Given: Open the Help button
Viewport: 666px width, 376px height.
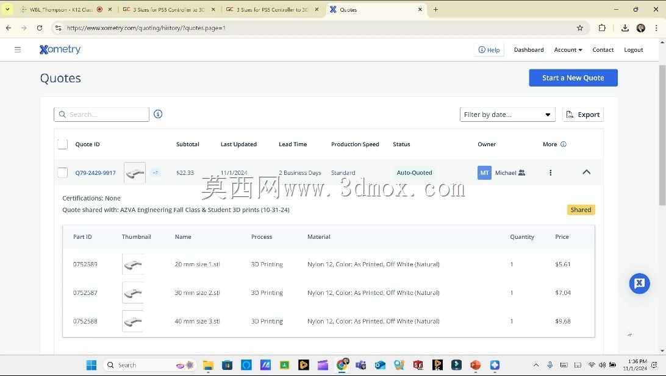Looking at the screenshot, I should [x=489, y=49].
